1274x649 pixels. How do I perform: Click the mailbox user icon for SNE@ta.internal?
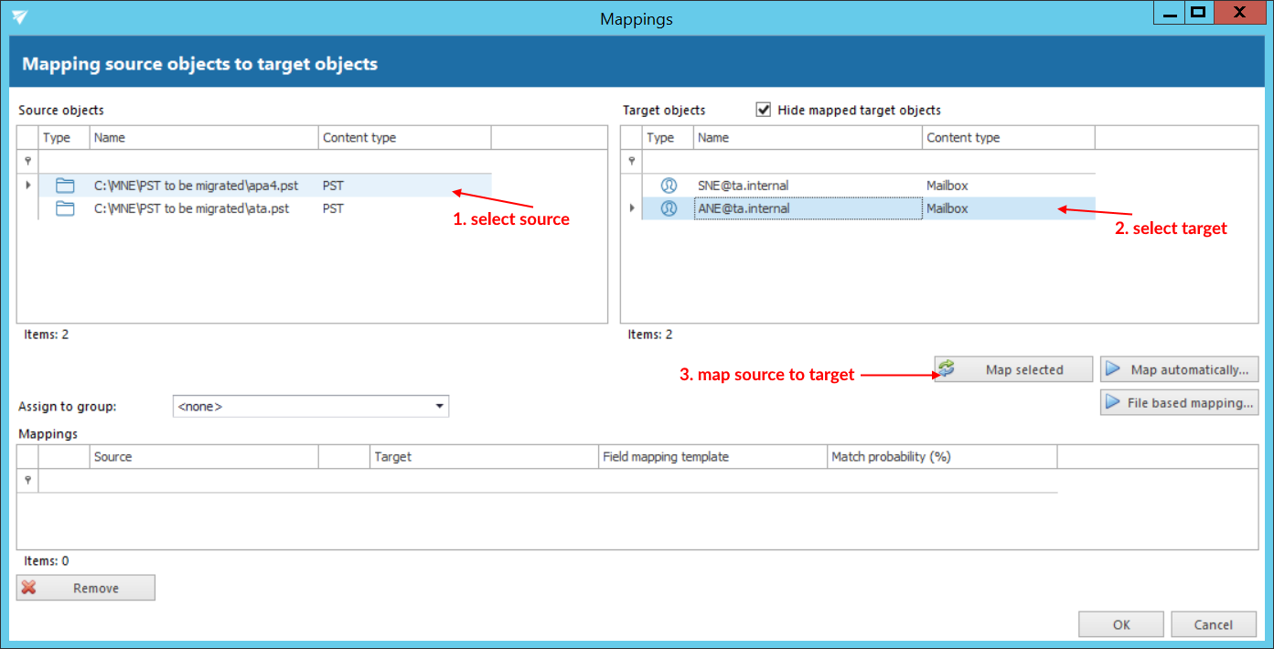tap(669, 186)
